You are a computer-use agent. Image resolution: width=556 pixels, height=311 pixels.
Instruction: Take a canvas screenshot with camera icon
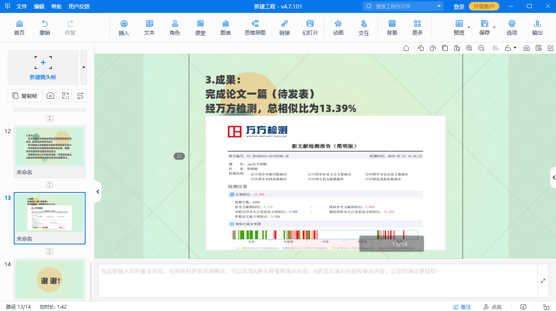click(527, 48)
